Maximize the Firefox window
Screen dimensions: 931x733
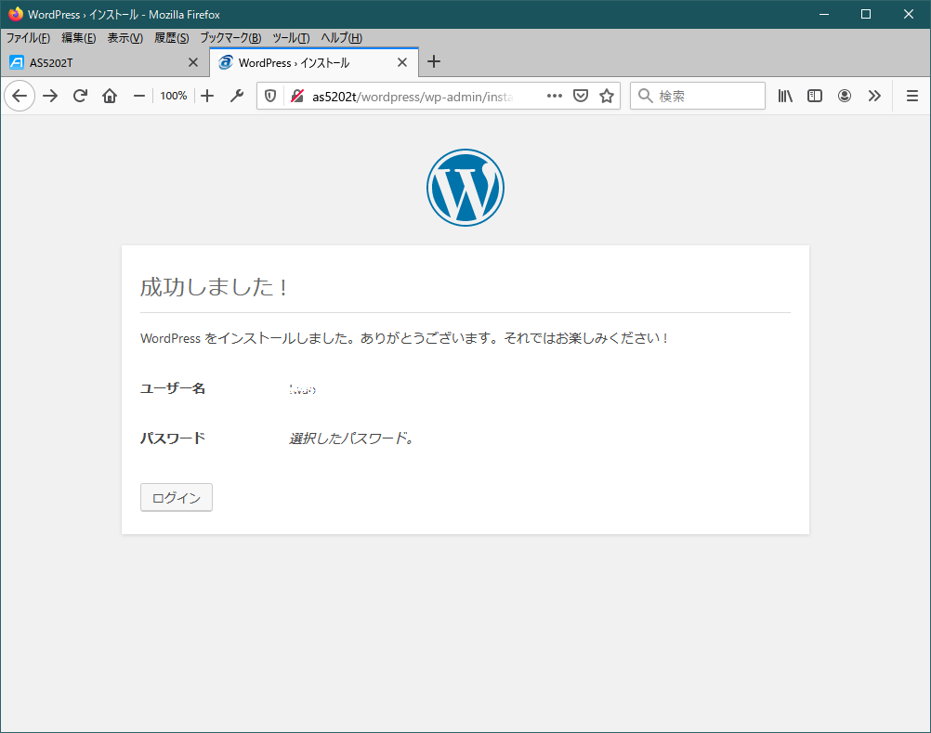coord(866,14)
